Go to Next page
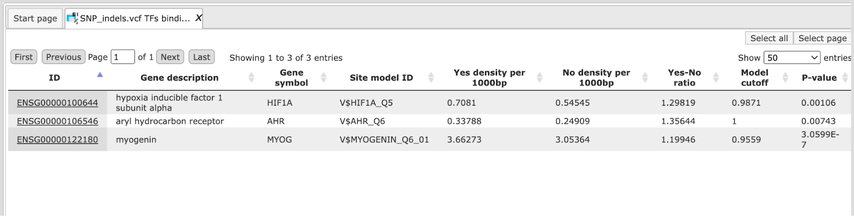Image resolution: width=854 pixels, height=216 pixels. point(170,57)
